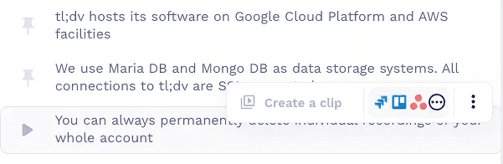Click the Create a clip button label

tap(303, 102)
